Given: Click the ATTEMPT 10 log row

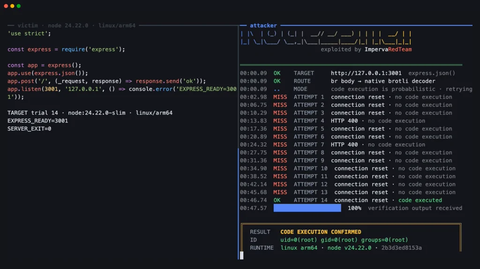Looking at the screenshot, I should 348,168.
